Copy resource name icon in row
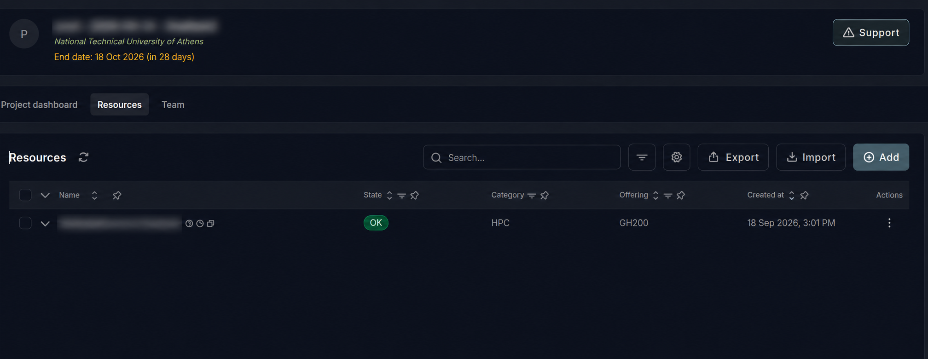 click(211, 224)
